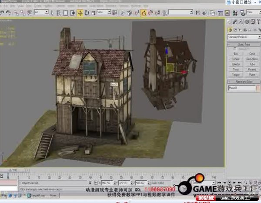Click the Plane01 object name field
The width and height of the screenshot is (261, 203).
click(241, 88)
